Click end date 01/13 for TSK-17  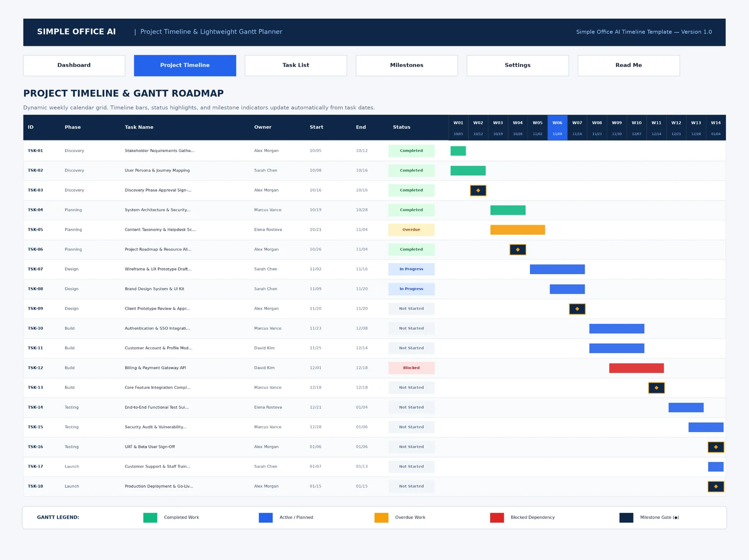362,466
